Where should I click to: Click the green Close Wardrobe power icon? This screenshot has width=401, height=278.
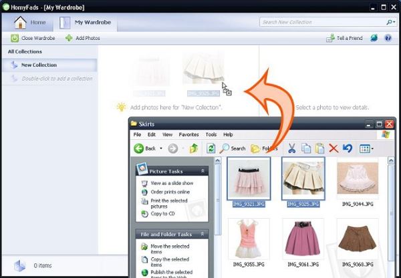tap(15, 38)
